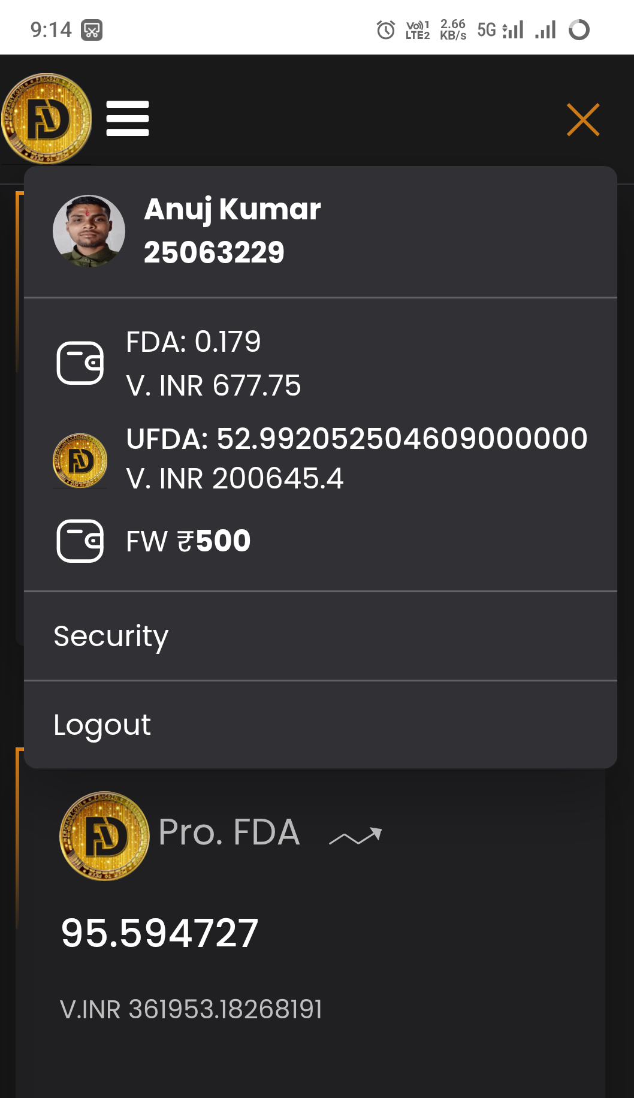Open the Security menu item

(x=111, y=636)
